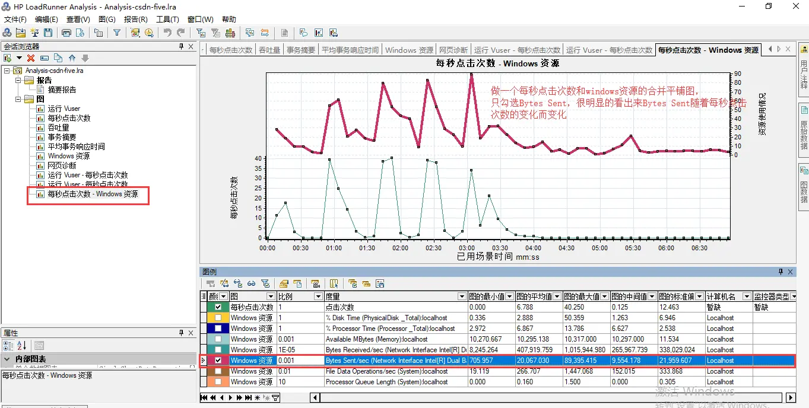Check the Bytes Received/sec row checkbox
This screenshot has width=809, height=408.
[218, 350]
